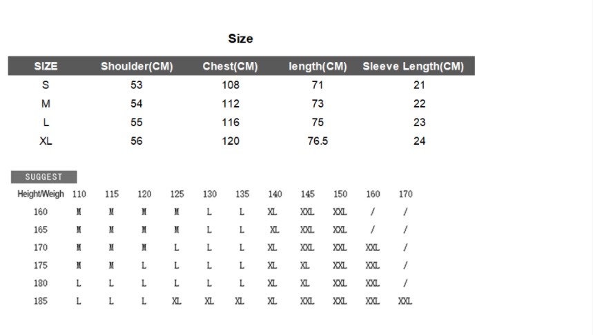
Task: Click the chest value 112
Action: [x=231, y=104]
